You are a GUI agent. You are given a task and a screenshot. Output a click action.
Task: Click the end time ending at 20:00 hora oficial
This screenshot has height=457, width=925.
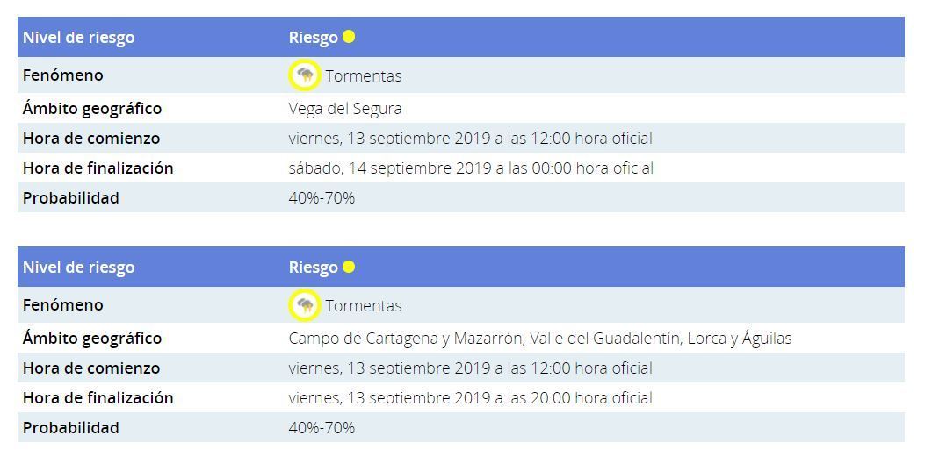click(470, 398)
